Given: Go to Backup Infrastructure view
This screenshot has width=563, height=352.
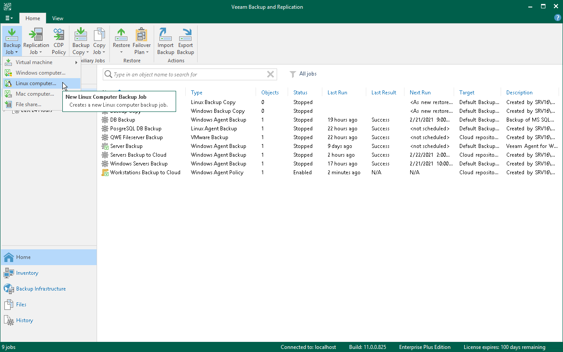Looking at the screenshot, I should (41, 289).
